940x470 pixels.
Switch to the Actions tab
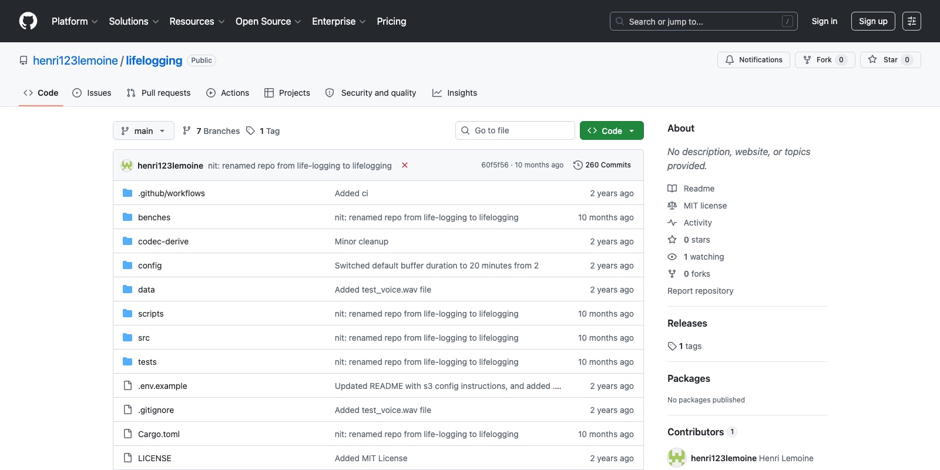228,93
